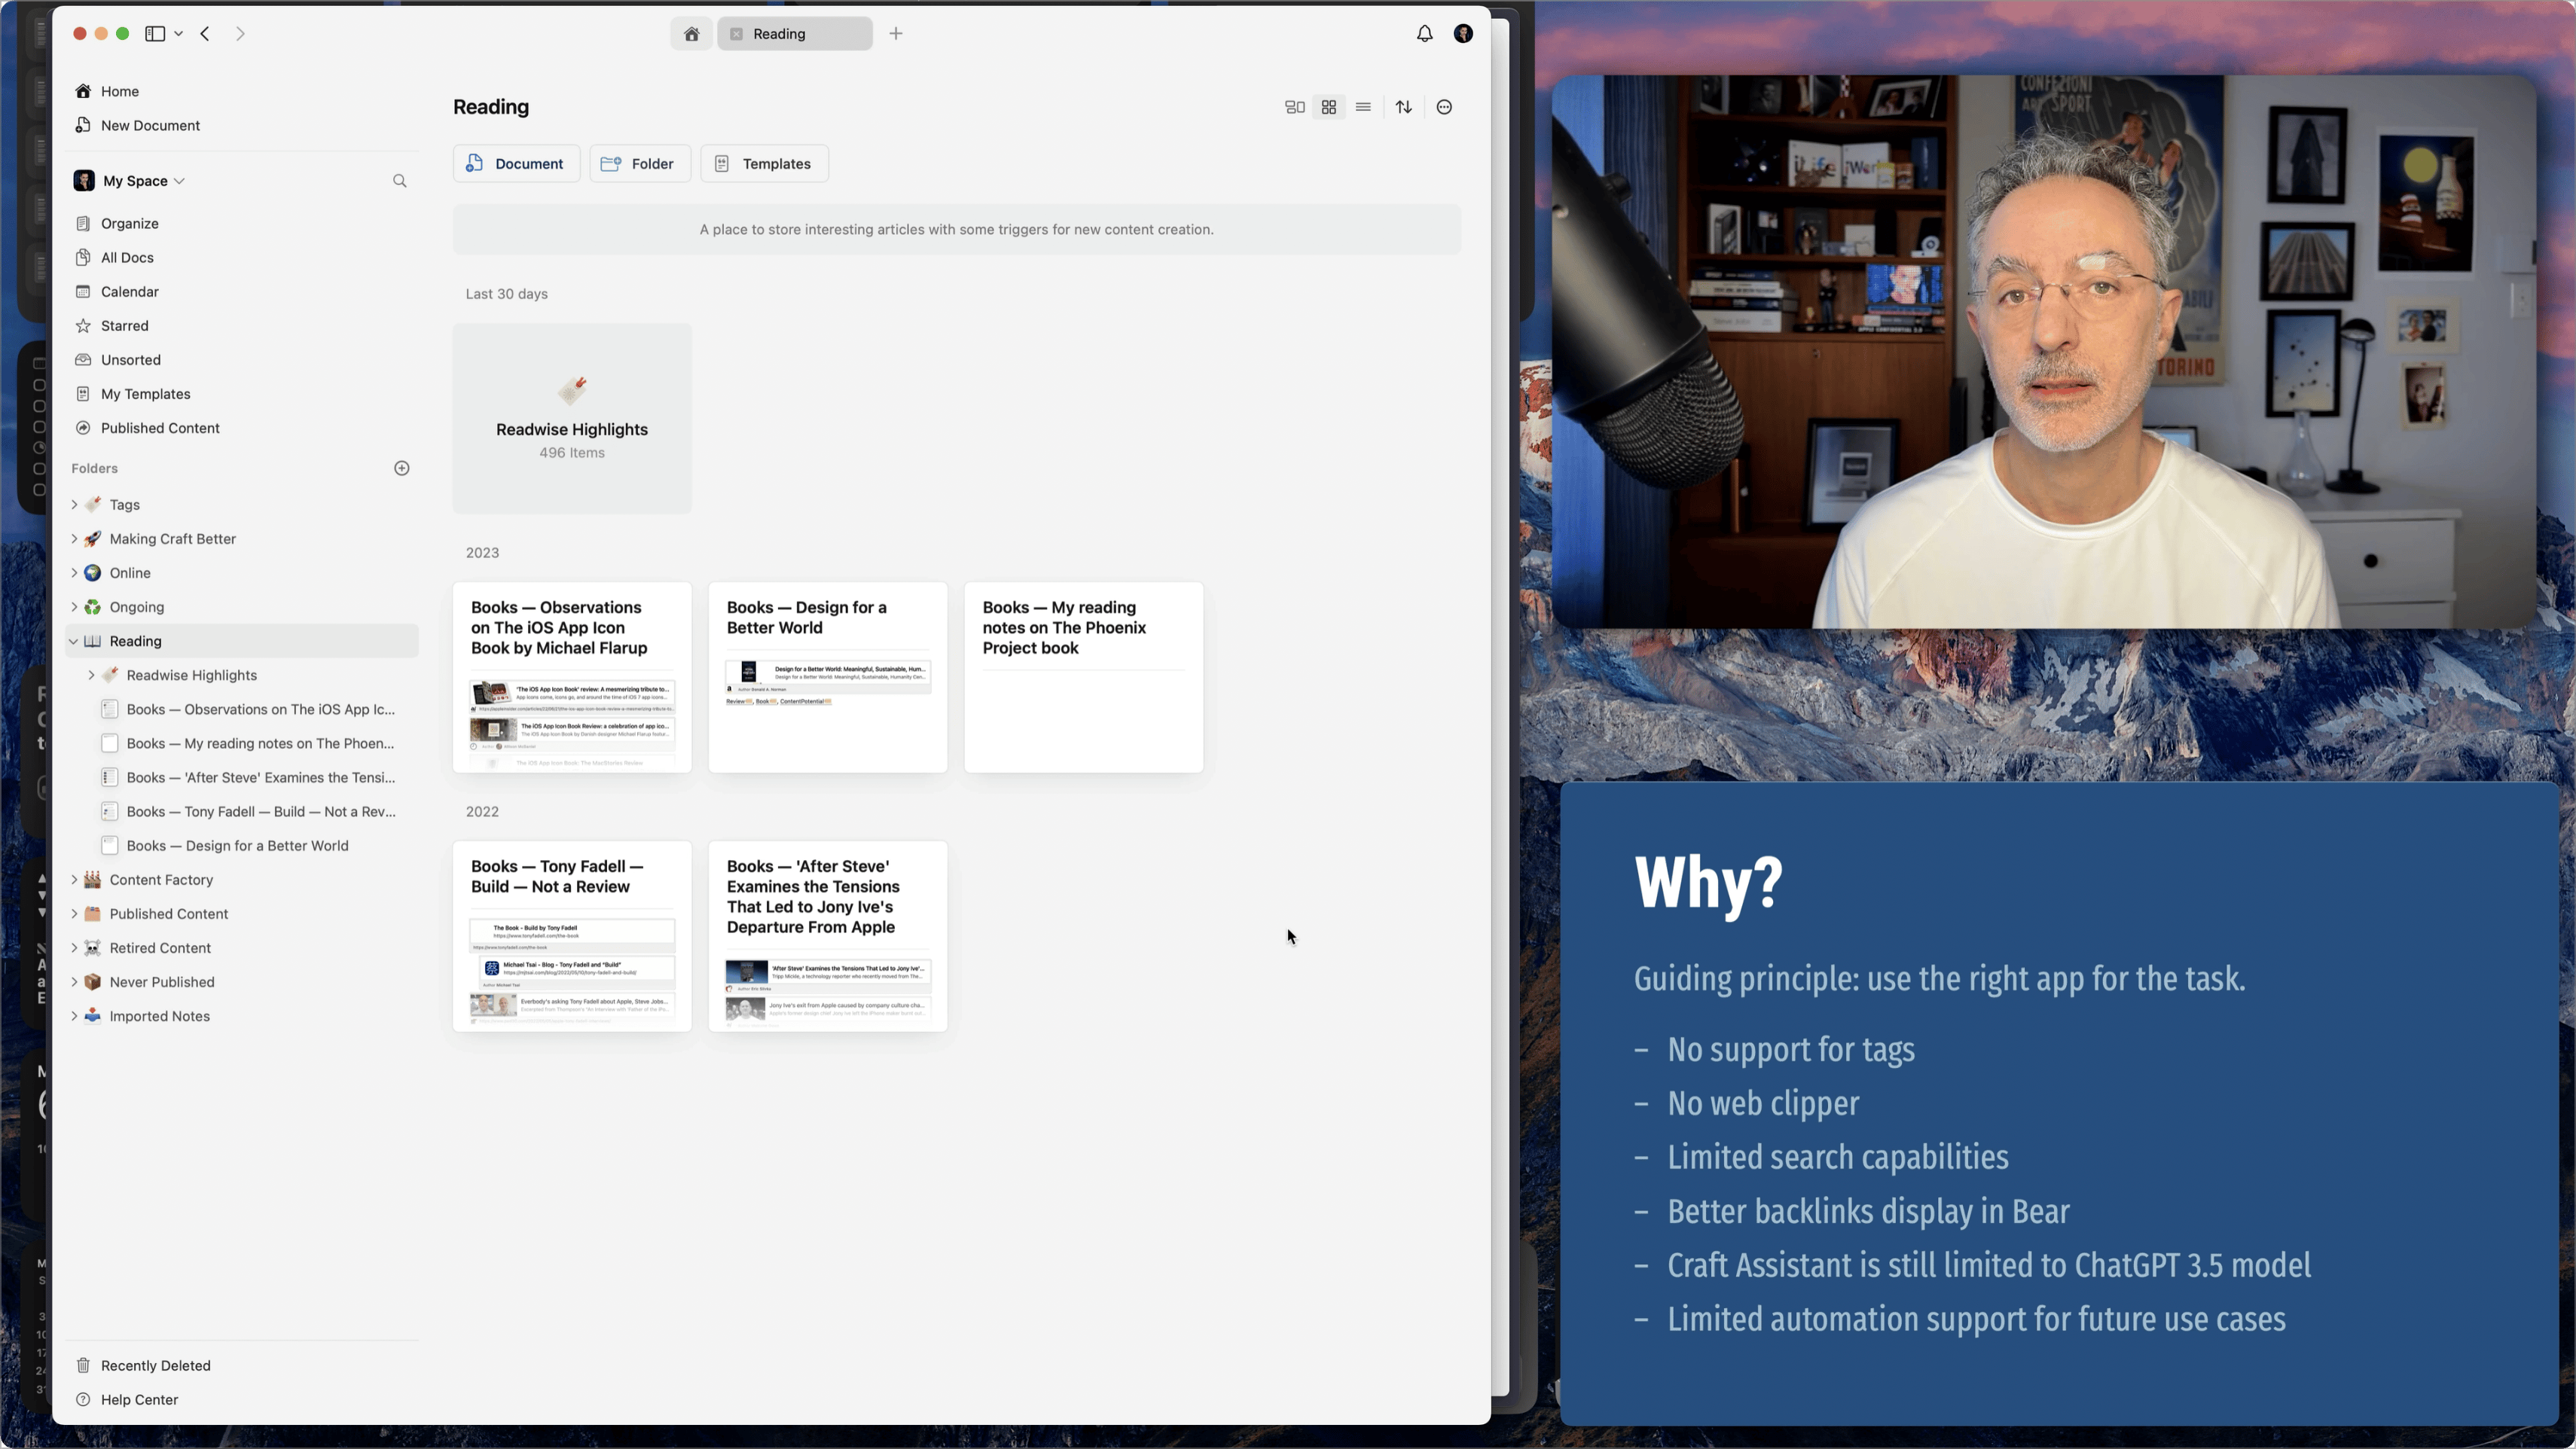Open the more options ellipsis menu
This screenshot has width=2576, height=1449.
click(1444, 107)
